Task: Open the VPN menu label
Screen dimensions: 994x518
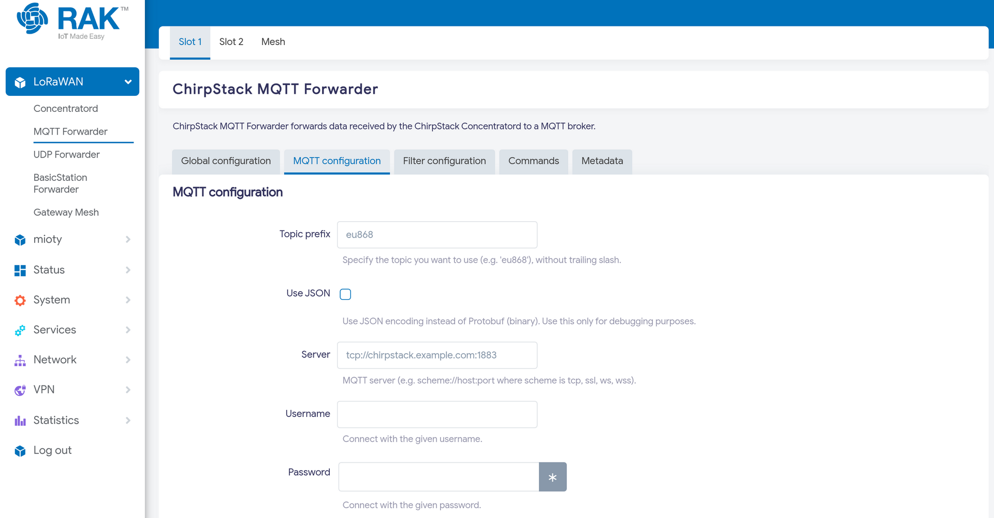Action: coord(43,390)
